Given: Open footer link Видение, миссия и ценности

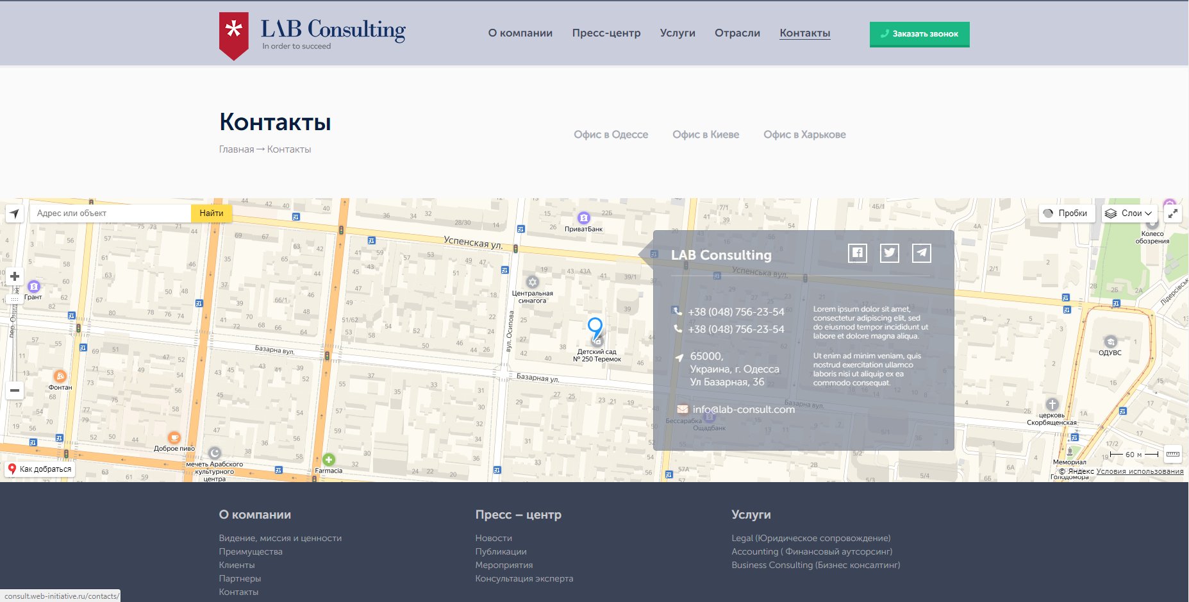Looking at the screenshot, I should coord(280,538).
